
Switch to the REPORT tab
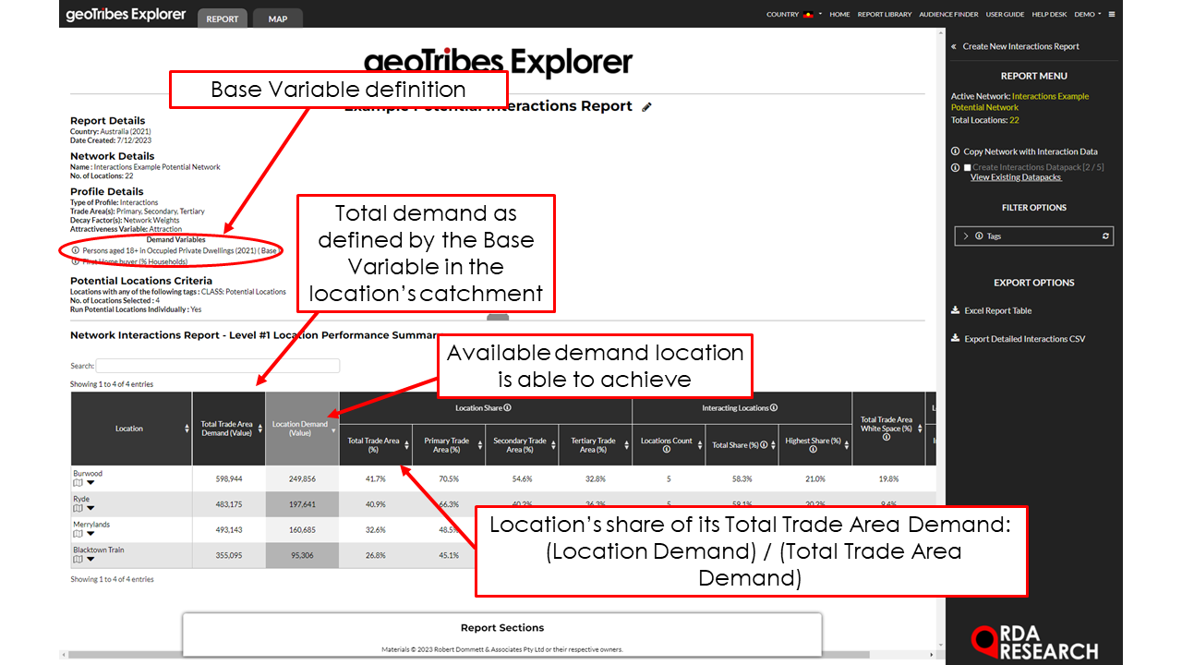point(223,18)
